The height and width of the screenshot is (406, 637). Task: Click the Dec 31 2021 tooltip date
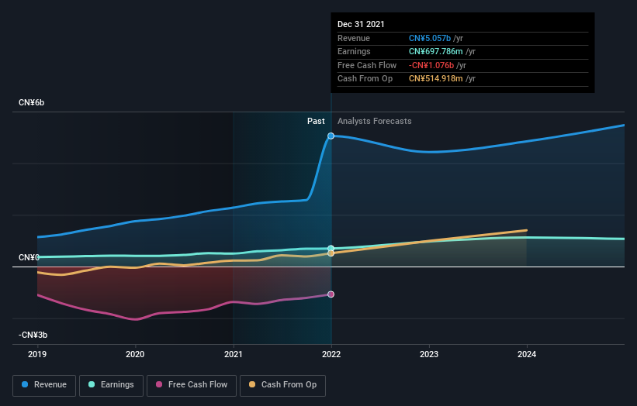[361, 24]
